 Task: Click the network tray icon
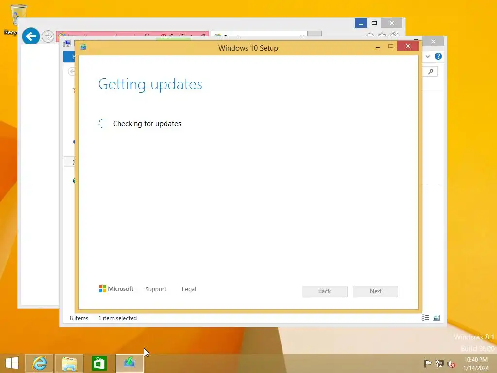pyautogui.click(x=440, y=363)
